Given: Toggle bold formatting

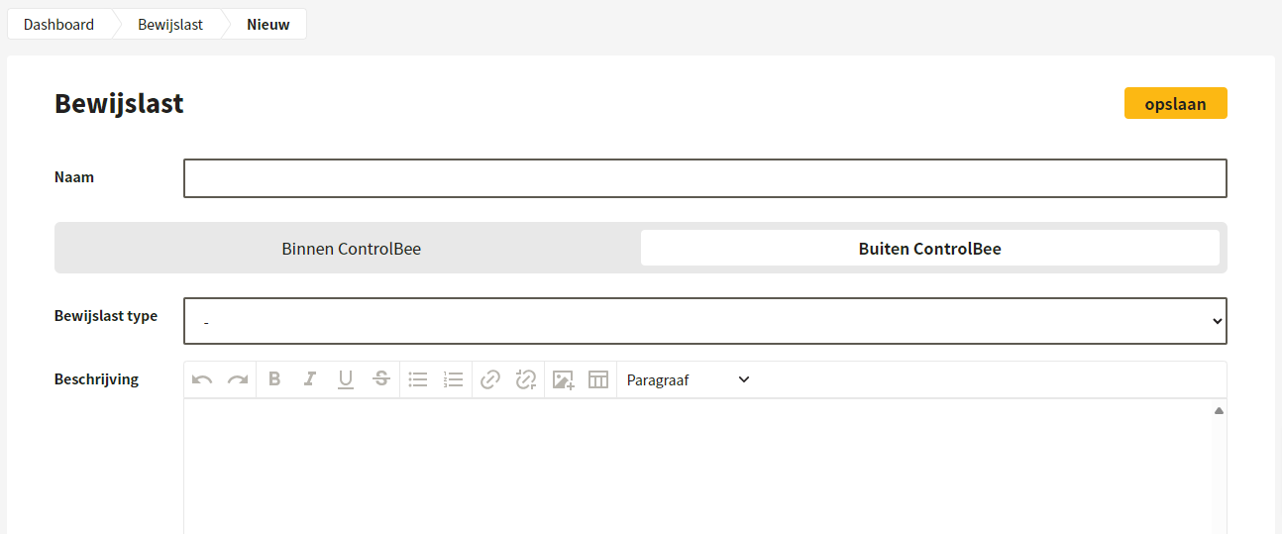Looking at the screenshot, I should (274, 379).
